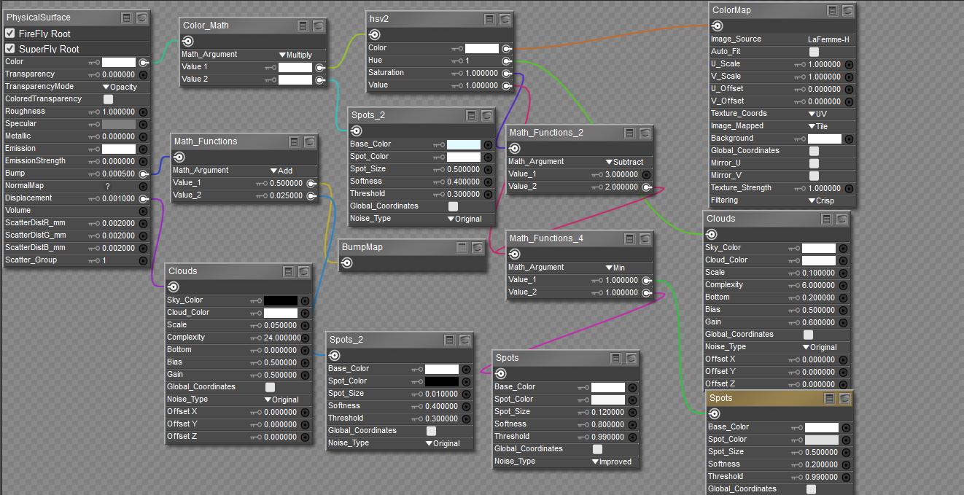The width and height of the screenshot is (964, 495).
Task: Click the output plug of BumpMap node
Action: tap(348, 263)
